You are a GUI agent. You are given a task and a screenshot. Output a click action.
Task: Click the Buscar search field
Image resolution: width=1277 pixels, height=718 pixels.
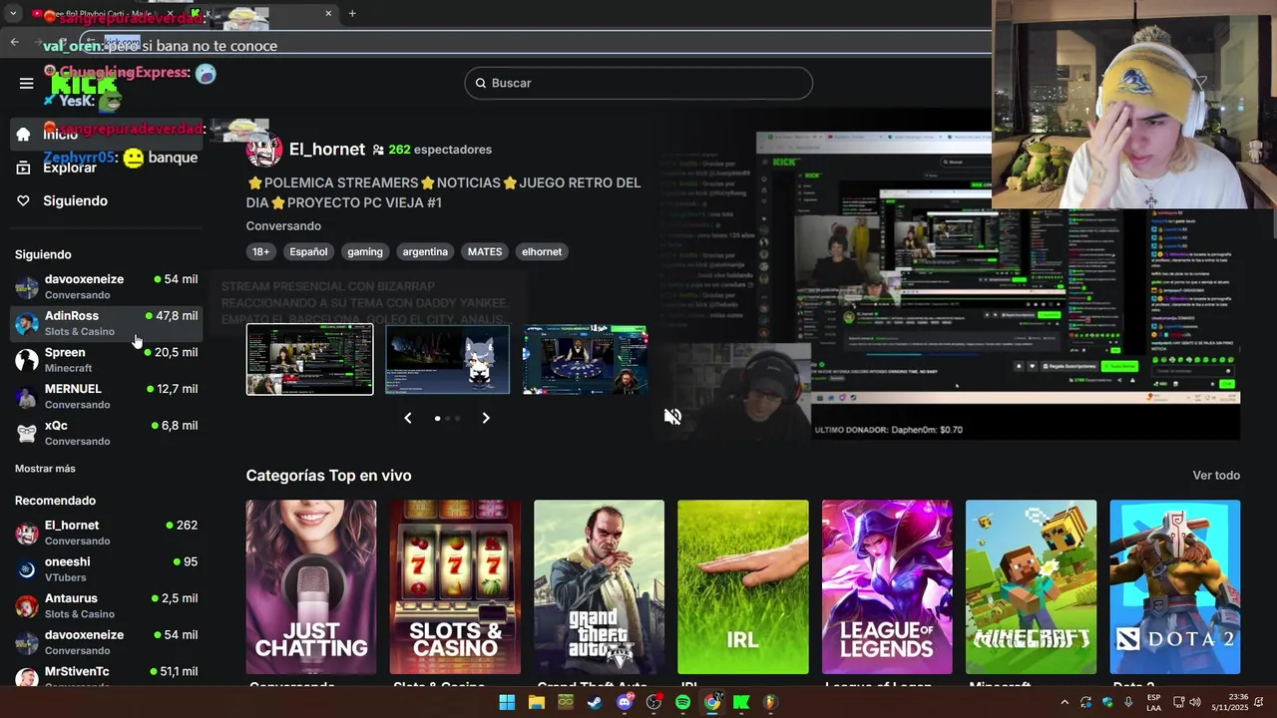[x=638, y=83]
